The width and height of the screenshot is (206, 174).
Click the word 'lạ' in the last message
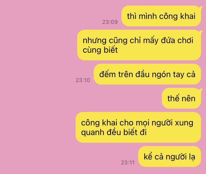(192, 157)
